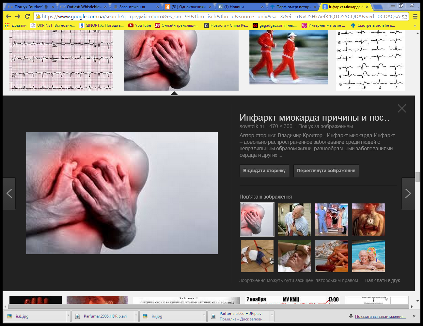Click the browser forward arrow

coord(18,16)
